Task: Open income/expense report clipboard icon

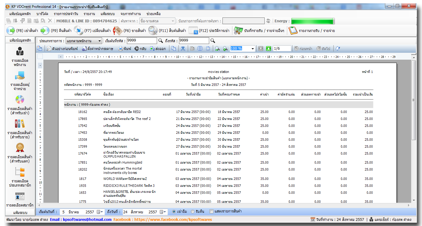Action: coord(293,30)
